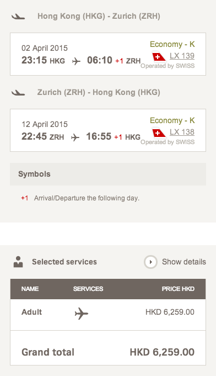Click the departing plane icon beside Hong Kong - Zurich
Image resolution: width=216 pixels, height=376 pixels.
[18, 17]
